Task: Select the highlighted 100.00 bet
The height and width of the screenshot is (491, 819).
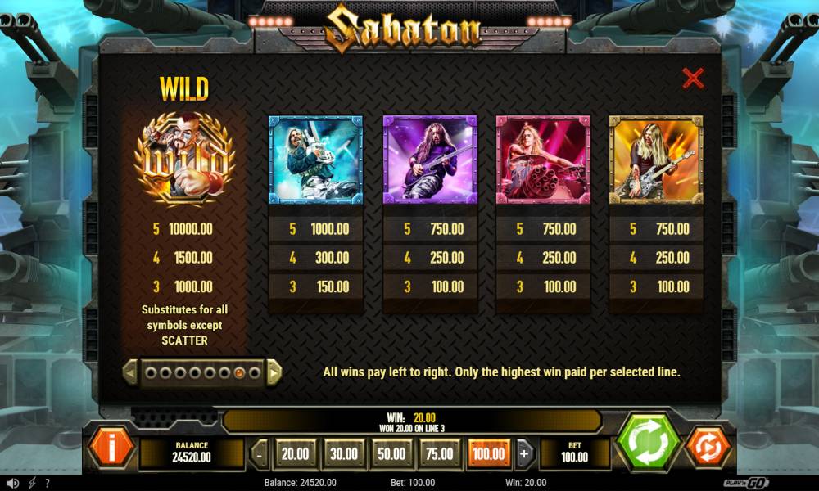Action: click(488, 454)
